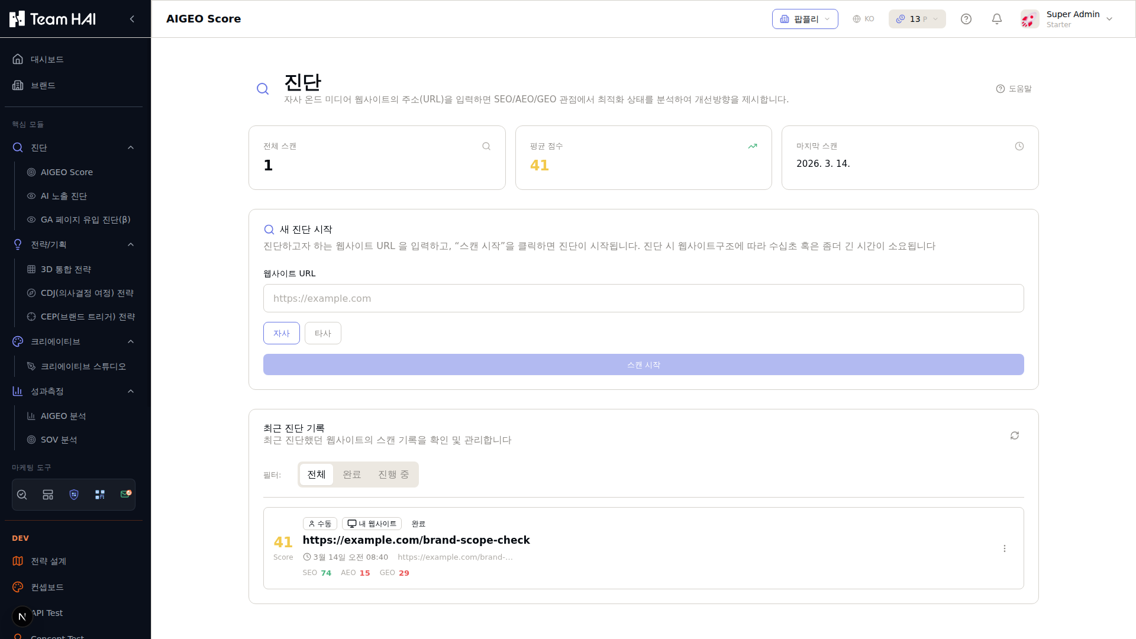Click the GEO 29 score
The image size is (1136, 639).
click(394, 573)
